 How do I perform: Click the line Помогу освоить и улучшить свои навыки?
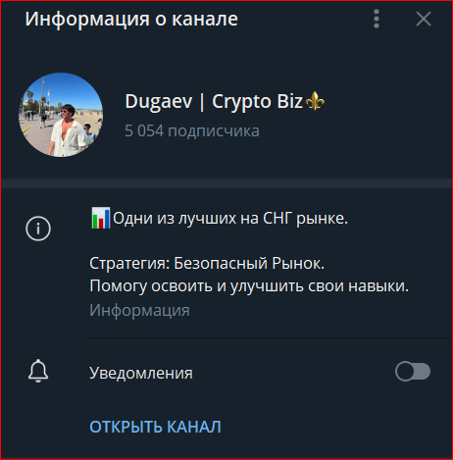[249, 286]
